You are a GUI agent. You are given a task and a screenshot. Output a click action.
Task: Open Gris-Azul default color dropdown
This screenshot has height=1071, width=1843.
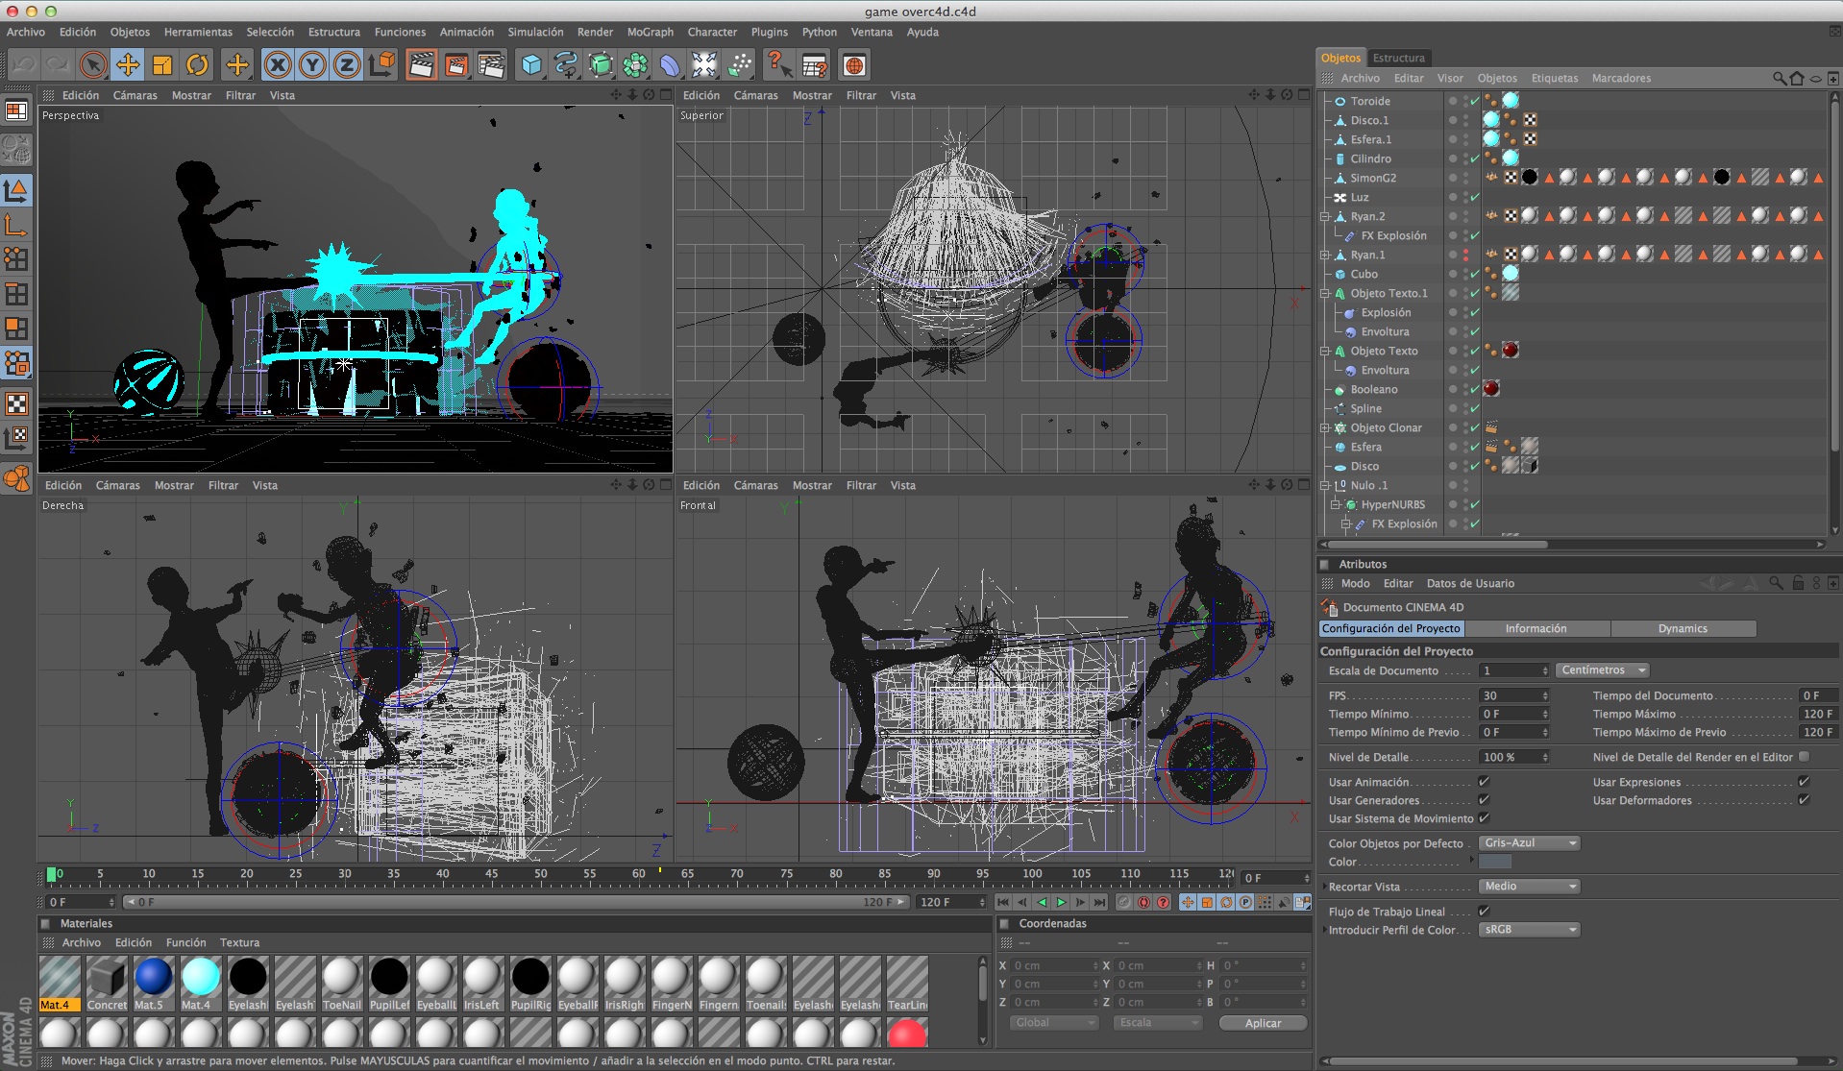coord(1530,843)
